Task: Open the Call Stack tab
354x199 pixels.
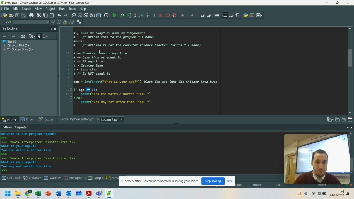Action: [x=11, y=178]
